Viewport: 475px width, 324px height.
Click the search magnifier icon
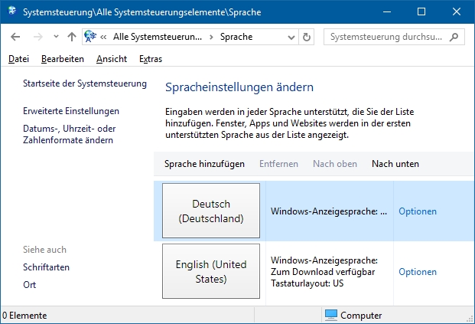[454, 37]
